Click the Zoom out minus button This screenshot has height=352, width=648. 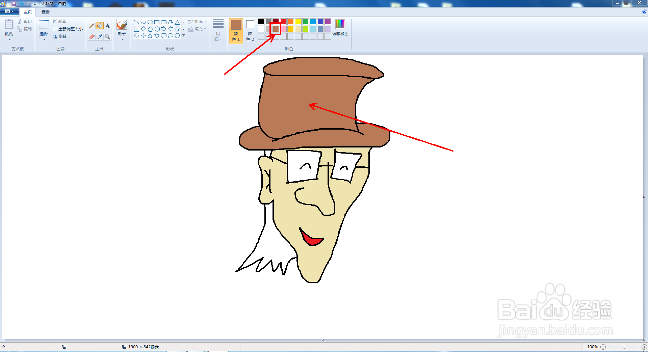(x=603, y=347)
